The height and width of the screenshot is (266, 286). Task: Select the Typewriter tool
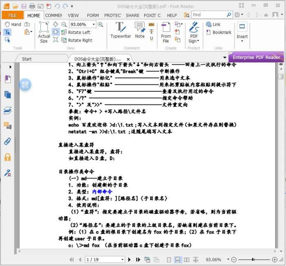[121, 30]
